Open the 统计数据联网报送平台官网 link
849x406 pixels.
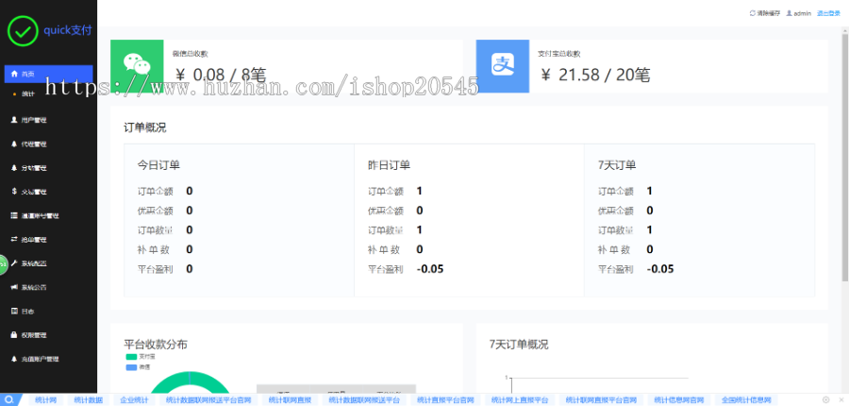[x=208, y=400]
